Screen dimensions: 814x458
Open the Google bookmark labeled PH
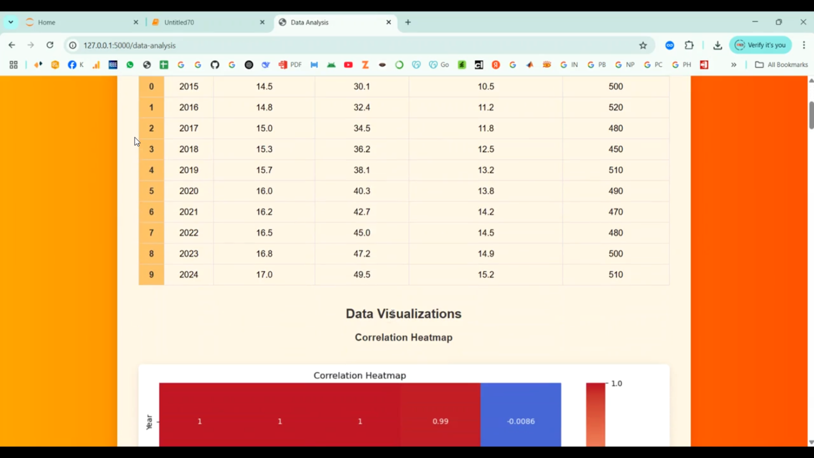coord(682,65)
